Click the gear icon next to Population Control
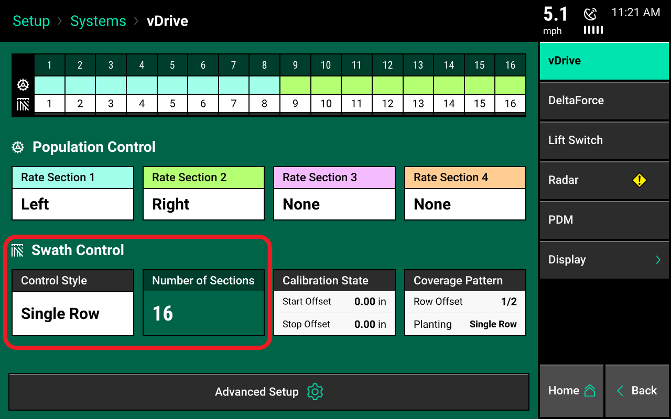This screenshot has height=419, width=671. click(18, 147)
